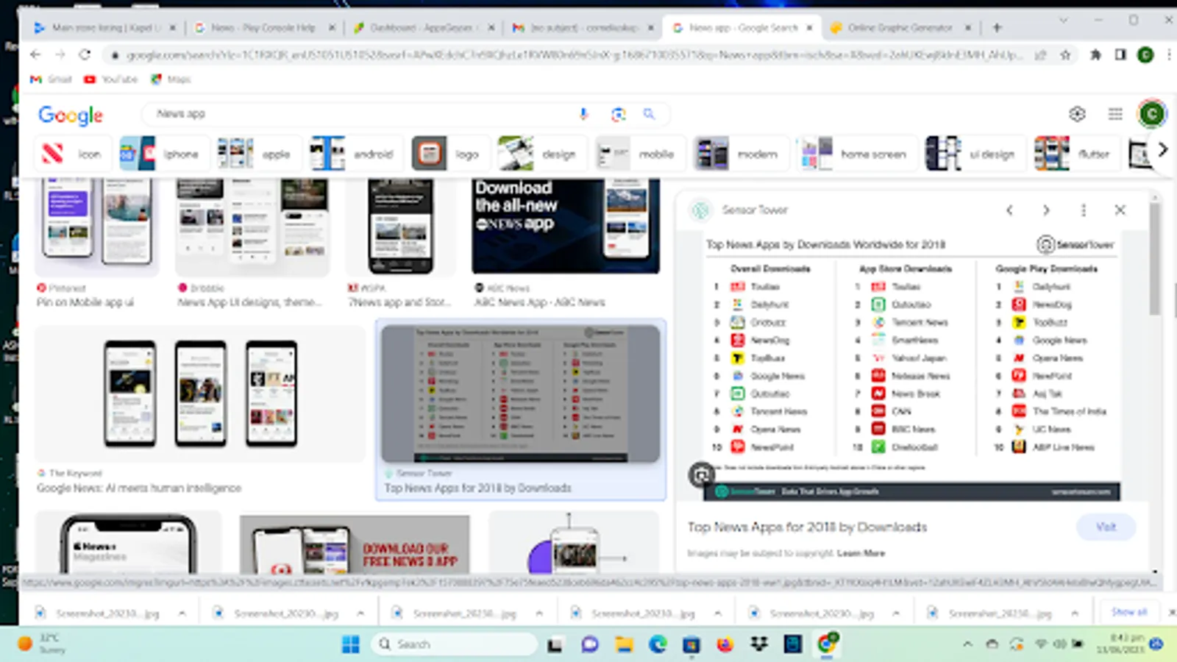
Task: Open the Windows Start menu
Action: 351,644
